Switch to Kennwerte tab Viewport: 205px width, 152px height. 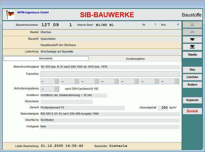pos(46,59)
